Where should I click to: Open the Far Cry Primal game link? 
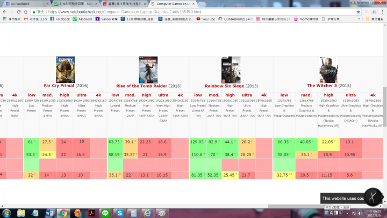[x=59, y=86]
